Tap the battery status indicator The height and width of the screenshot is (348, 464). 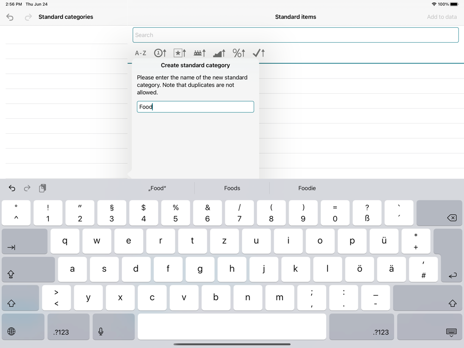pyautogui.click(x=455, y=4)
